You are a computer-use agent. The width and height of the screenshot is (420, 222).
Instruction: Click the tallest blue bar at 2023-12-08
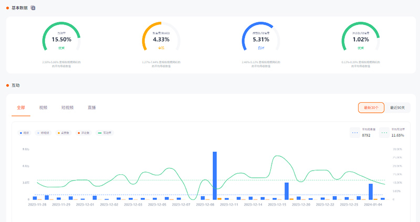(x=215, y=176)
